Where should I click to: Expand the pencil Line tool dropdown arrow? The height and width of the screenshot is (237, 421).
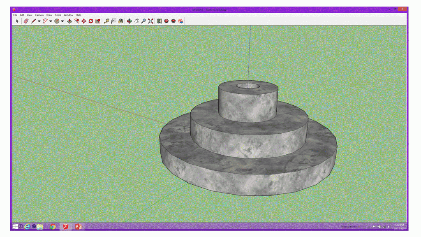point(39,21)
